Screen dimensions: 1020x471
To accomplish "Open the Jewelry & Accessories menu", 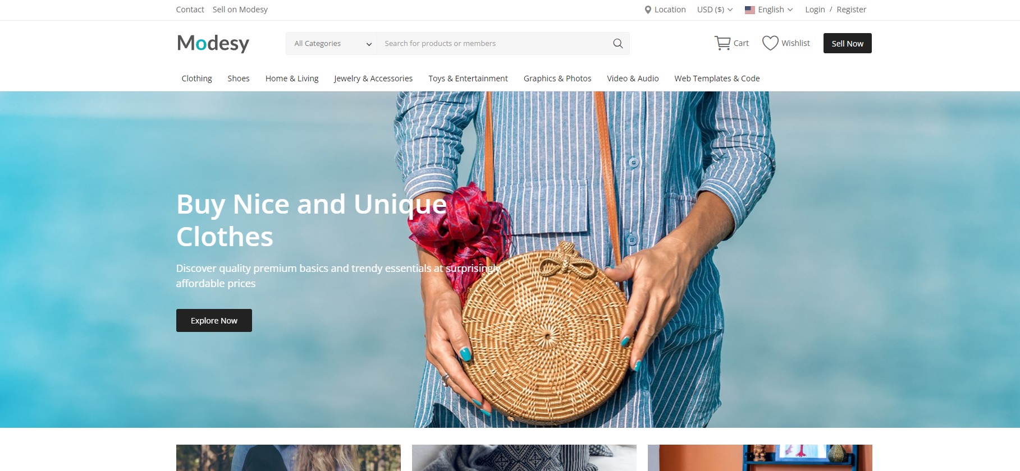I will point(373,78).
